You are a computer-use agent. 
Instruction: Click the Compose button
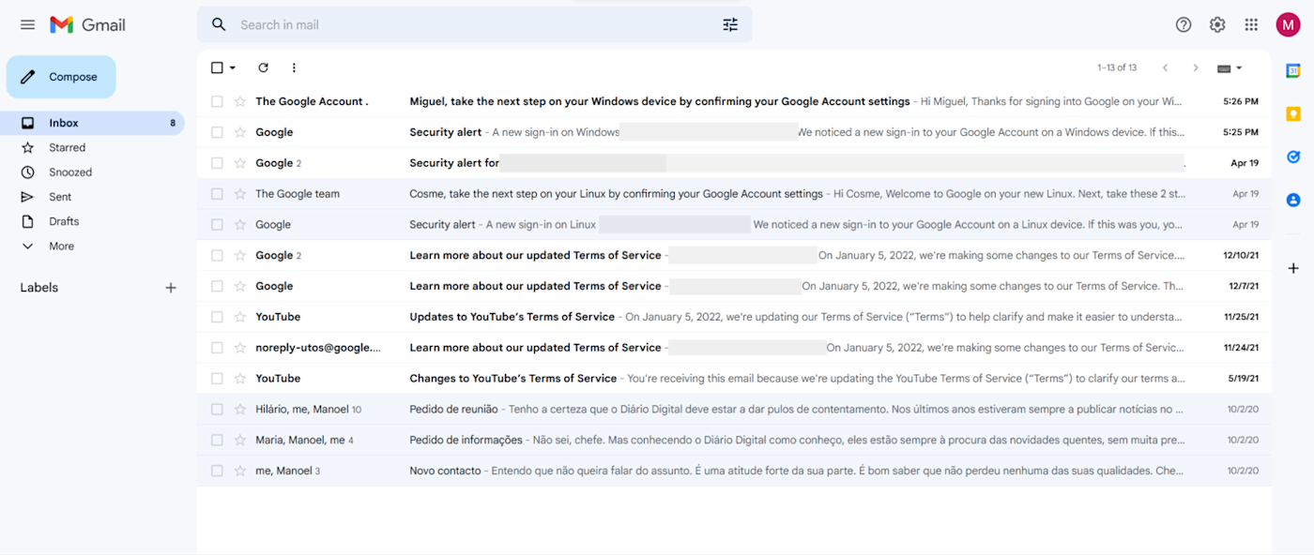click(61, 77)
